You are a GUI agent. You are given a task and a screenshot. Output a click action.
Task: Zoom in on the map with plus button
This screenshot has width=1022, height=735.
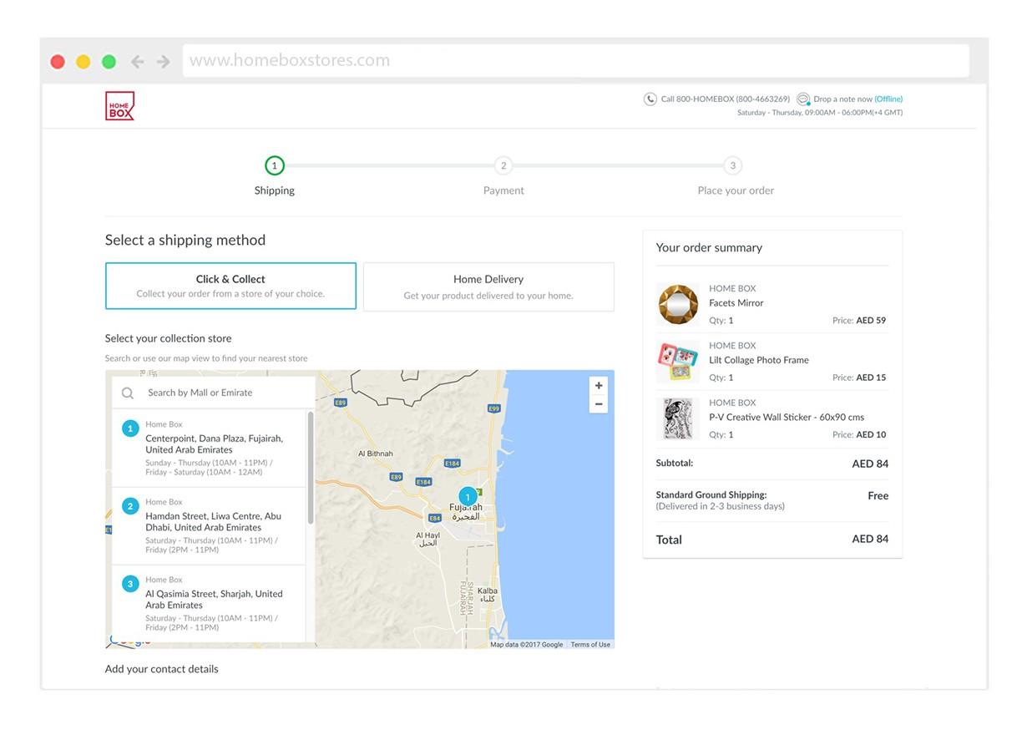pos(599,386)
